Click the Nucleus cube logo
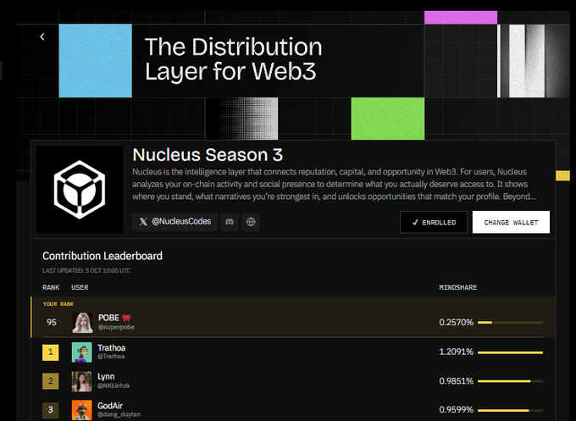The width and height of the screenshot is (576, 421). click(x=80, y=190)
